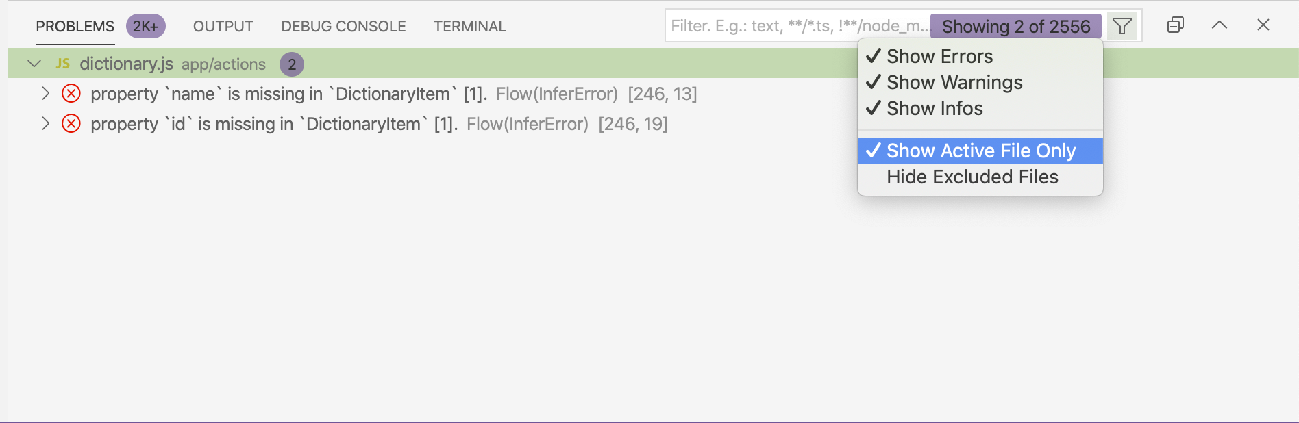This screenshot has width=1299, height=423.
Task: Click the error count badge next to app/actions
Action: point(293,64)
